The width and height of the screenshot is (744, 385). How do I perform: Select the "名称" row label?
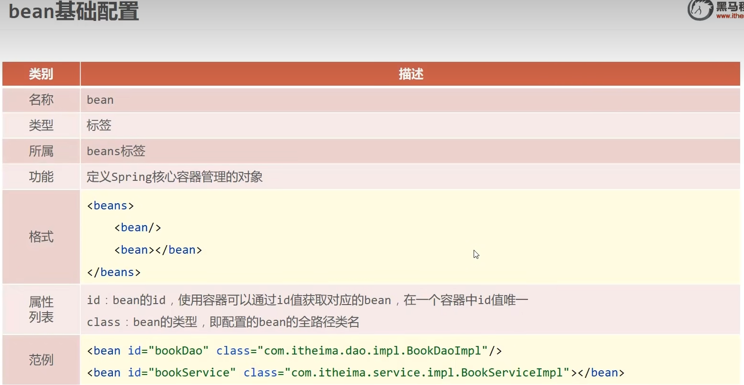(41, 100)
